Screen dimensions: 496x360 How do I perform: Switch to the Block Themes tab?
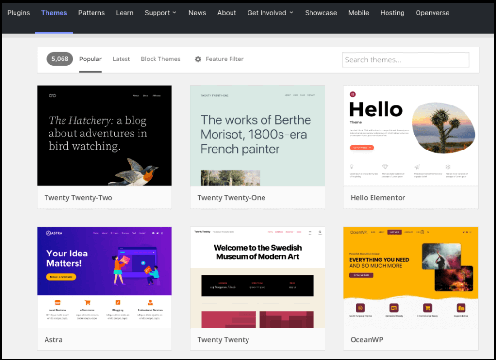coord(161,59)
